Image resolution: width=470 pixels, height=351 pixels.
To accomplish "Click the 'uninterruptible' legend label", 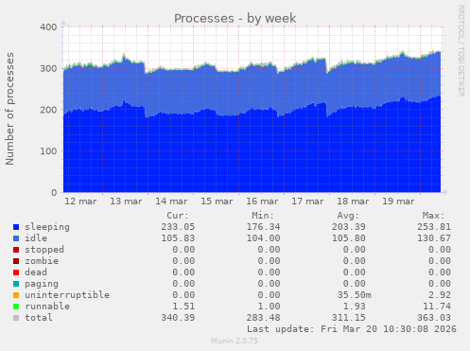I will 67,295.
